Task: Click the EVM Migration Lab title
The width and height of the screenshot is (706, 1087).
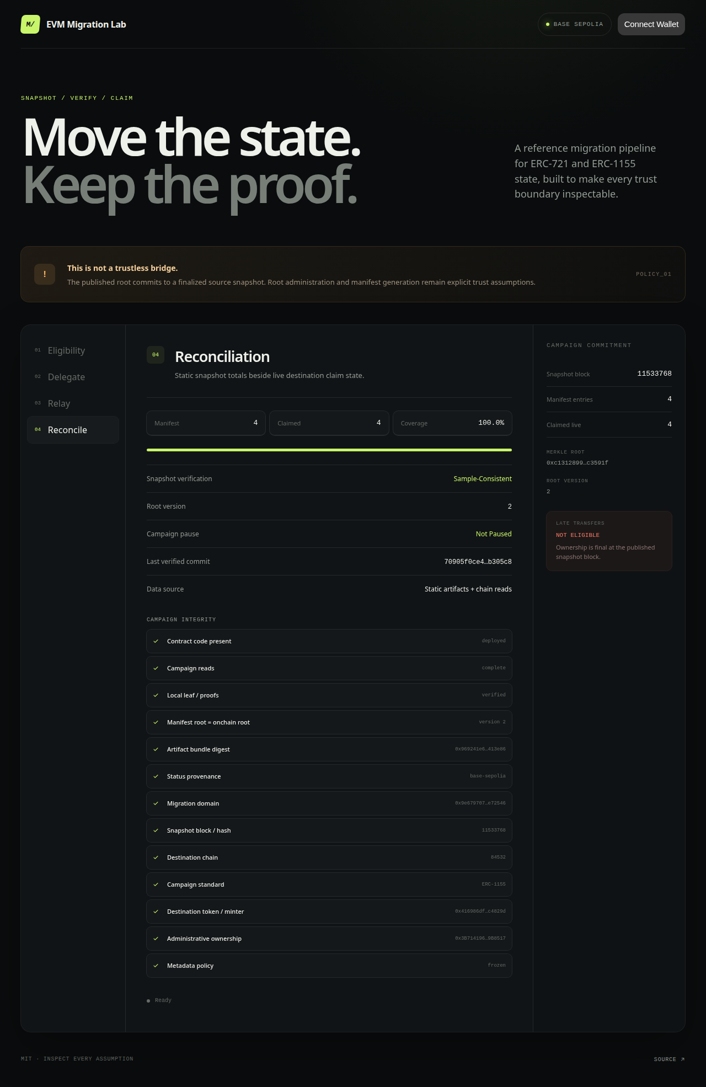Action: click(86, 24)
